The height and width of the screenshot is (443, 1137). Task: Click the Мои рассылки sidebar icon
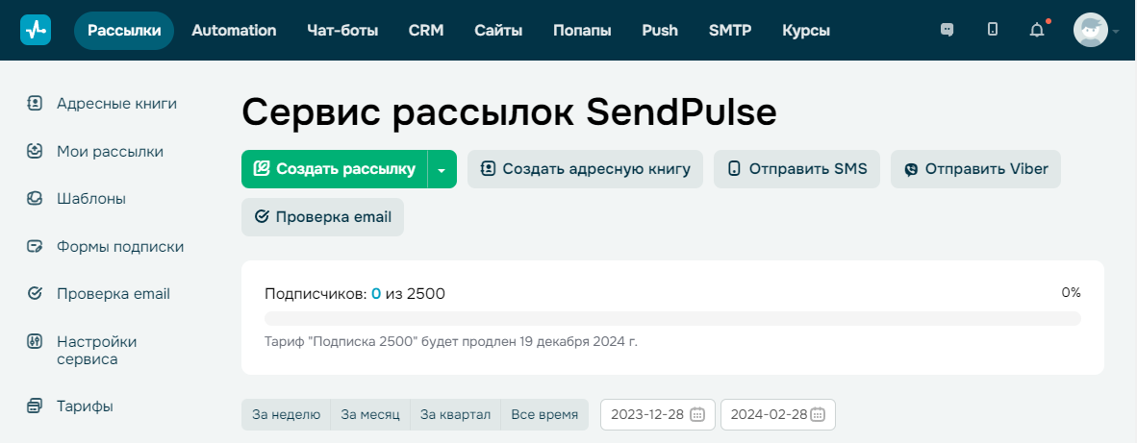pyautogui.click(x=35, y=151)
